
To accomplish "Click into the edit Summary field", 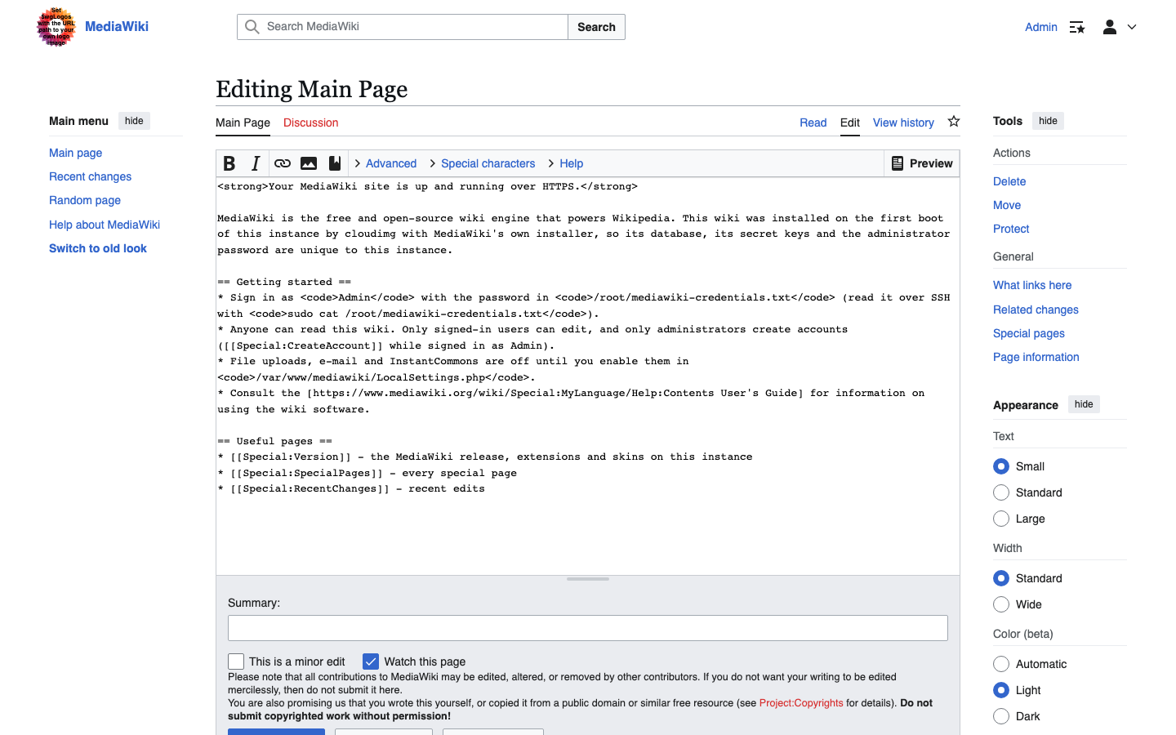I will pyautogui.click(x=588, y=628).
